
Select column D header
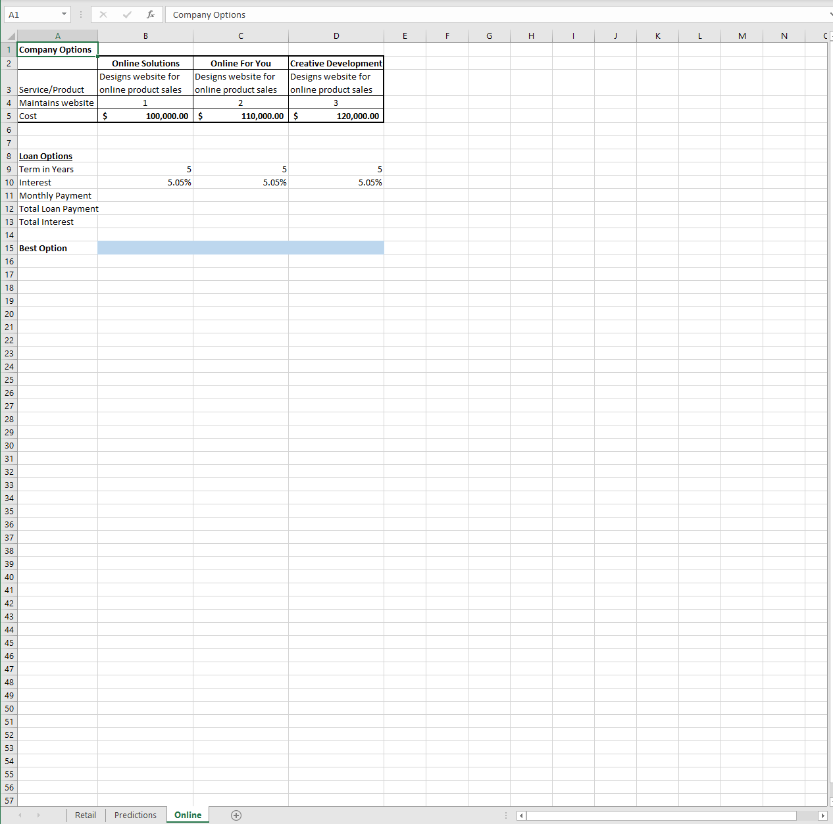tap(336, 36)
